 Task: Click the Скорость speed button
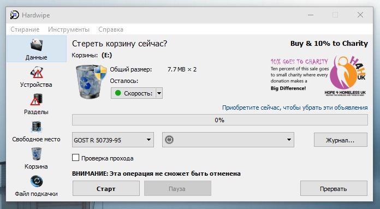pos(133,93)
